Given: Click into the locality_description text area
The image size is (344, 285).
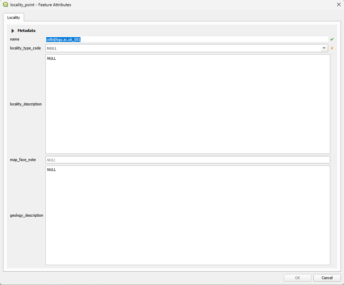Looking at the screenshot, I should 188,104.
